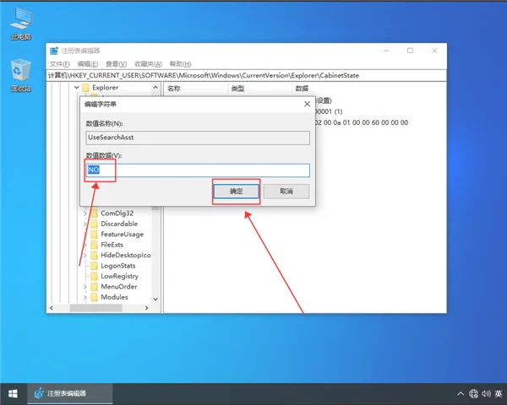This screenshot has height=405, width=507.
Task: Confirm with the 确定 button
Action: pyautogui.click(x=236, y=192)
